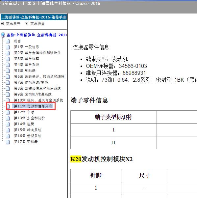
Task: Click the 菜单折叠 collapse-all icon
Action: pos(26,24)
